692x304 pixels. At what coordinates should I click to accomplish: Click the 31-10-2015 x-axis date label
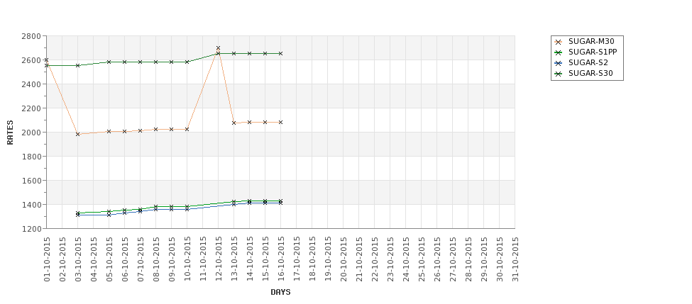515,259
